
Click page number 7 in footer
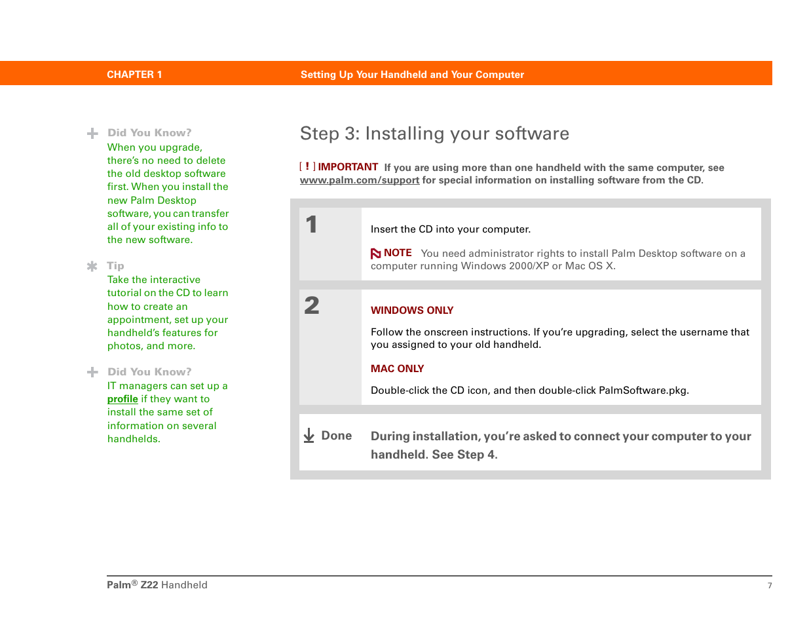point(770,586)
